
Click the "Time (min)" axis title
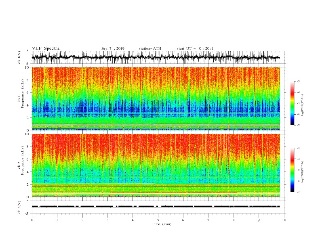click(x=162, y=224)
